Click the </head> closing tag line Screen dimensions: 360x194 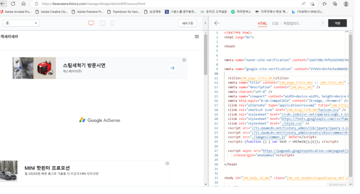pyautogui.click(x=231, y=164)
